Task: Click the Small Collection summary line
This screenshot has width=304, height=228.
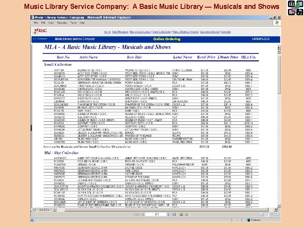Action: point(87,147)
